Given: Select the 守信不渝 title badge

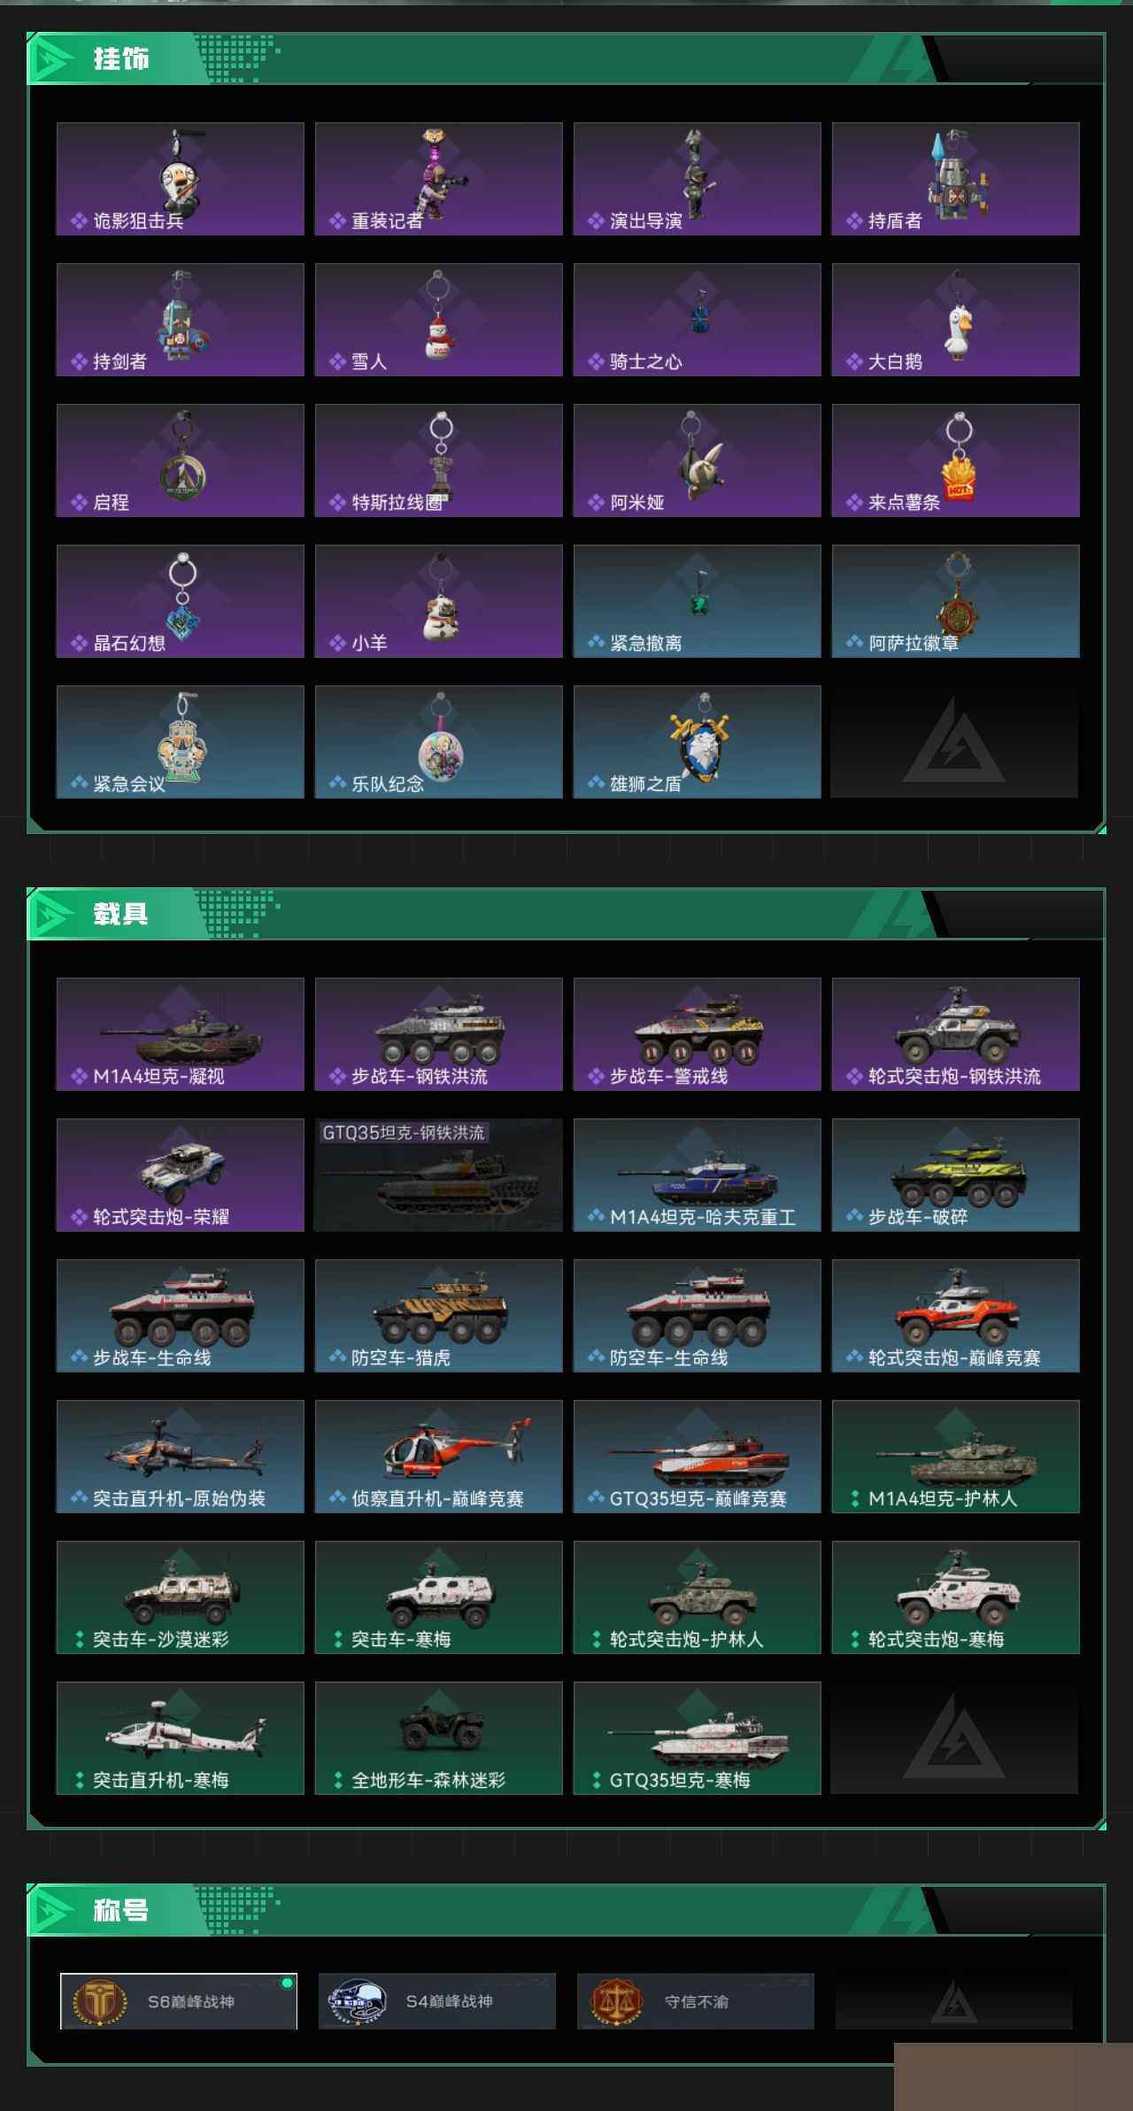Looking at the screenshot, I should 696,2001.
